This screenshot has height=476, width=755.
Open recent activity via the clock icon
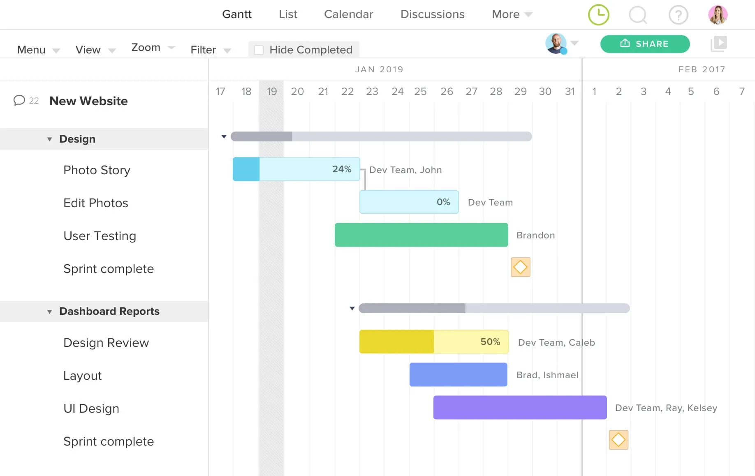pos(599,14)
